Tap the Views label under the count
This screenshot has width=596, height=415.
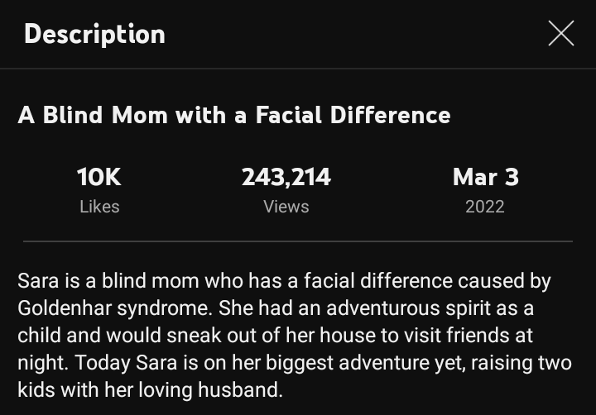click(286, 207)
